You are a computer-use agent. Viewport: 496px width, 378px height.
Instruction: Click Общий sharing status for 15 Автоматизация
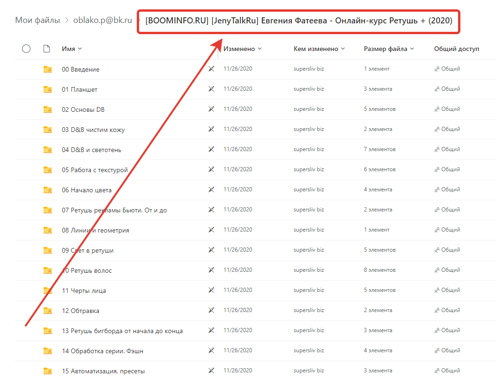click(x=451, y=371)
